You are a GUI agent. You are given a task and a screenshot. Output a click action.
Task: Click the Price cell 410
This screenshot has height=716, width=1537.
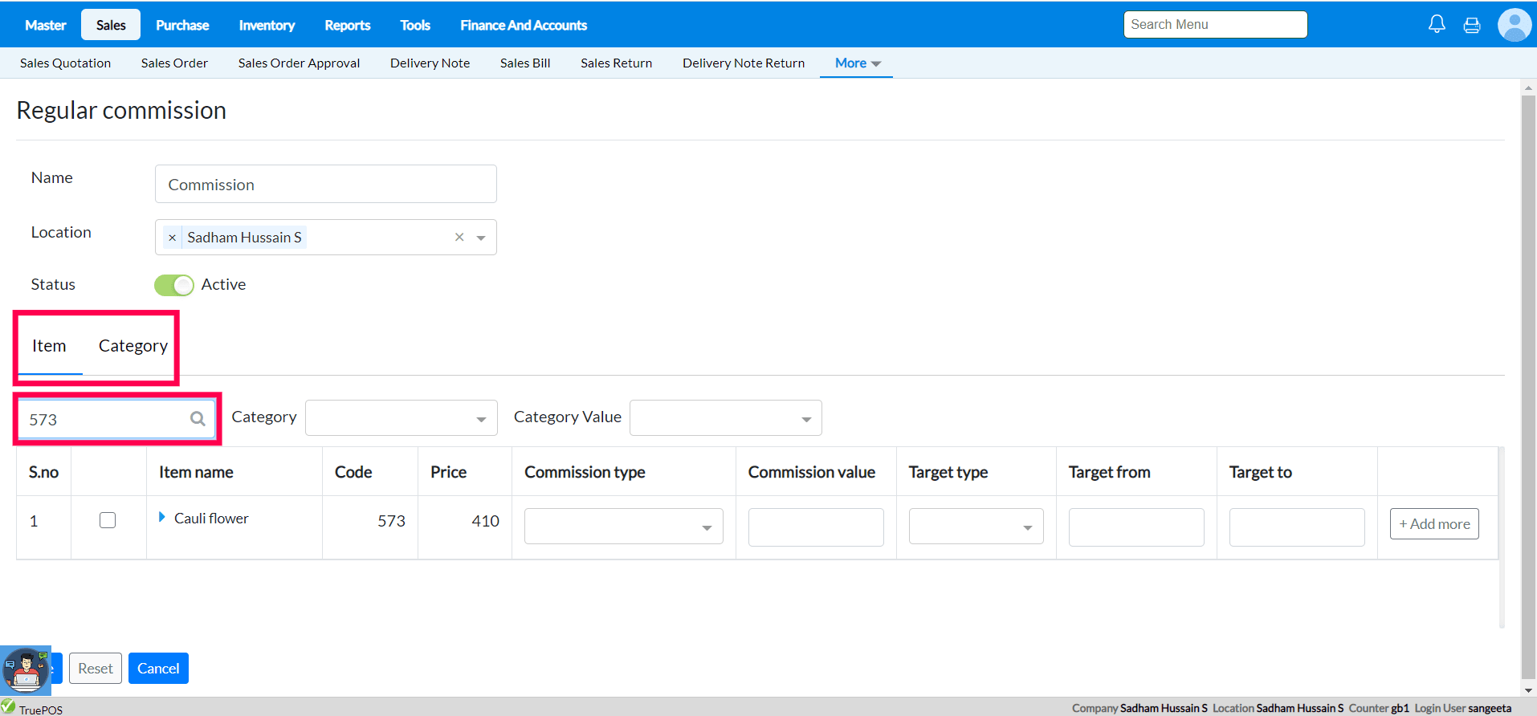pos(485,521)
